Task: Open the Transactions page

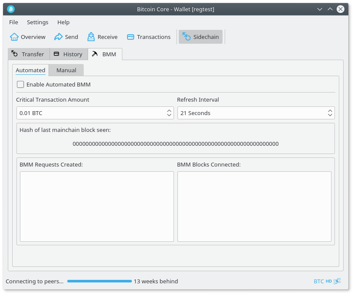Action: pyautogui.click(x=149, y=37)
